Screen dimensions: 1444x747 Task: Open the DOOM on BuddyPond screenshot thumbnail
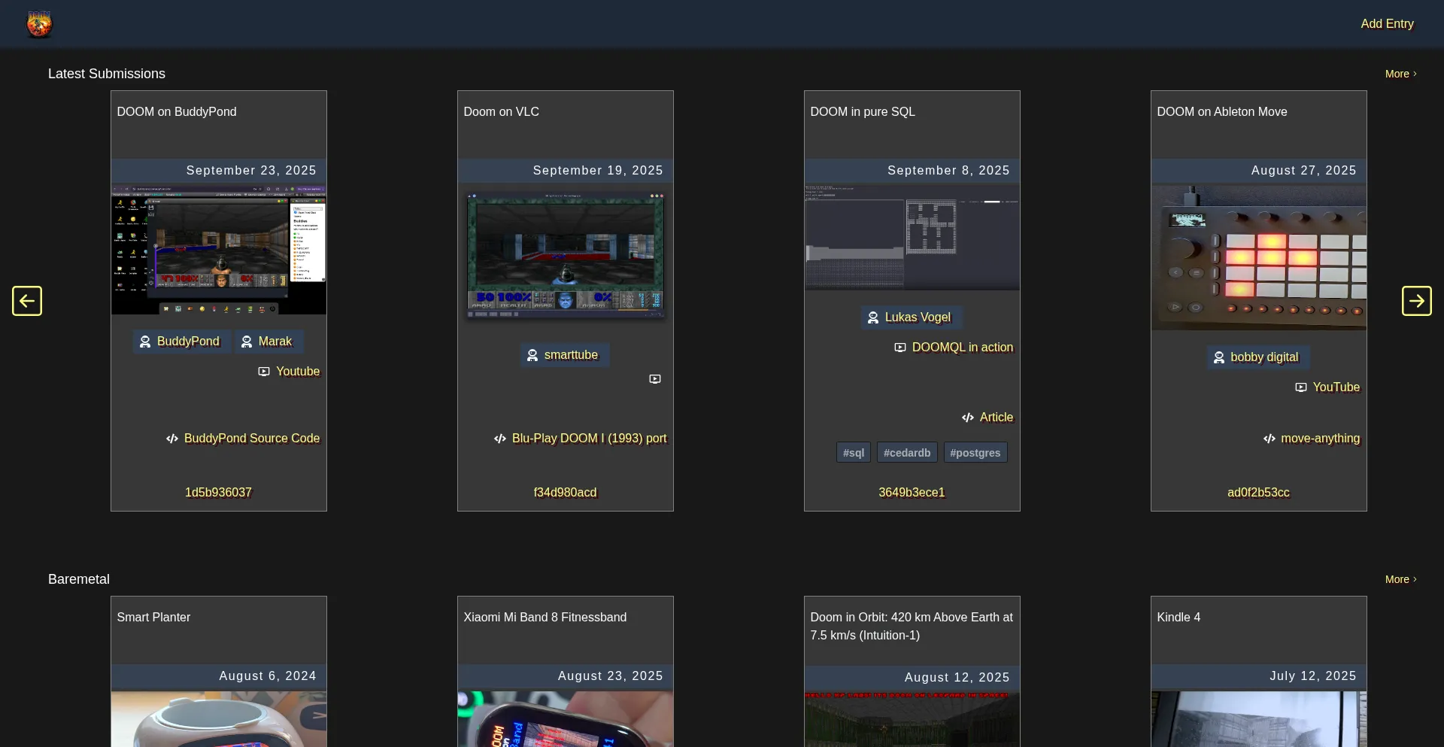coord(219,250)
